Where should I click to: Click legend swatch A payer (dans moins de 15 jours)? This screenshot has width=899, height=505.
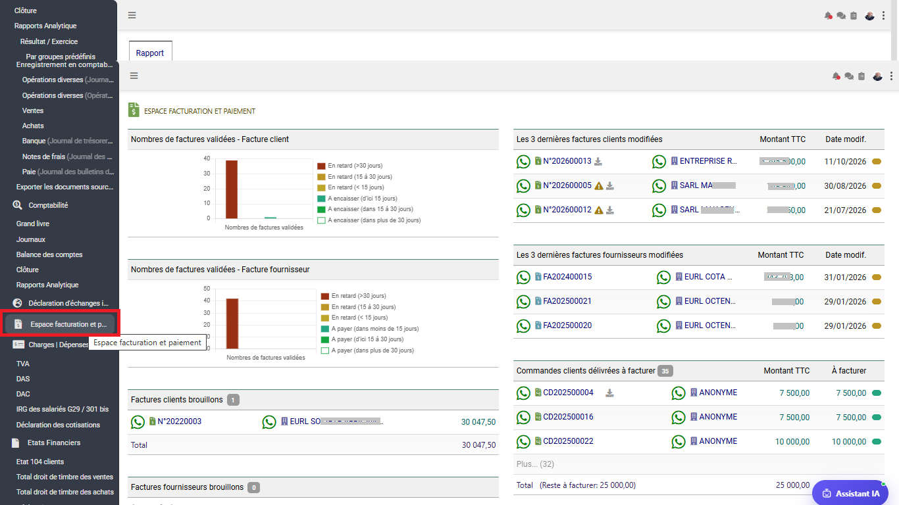click(325, 329)
